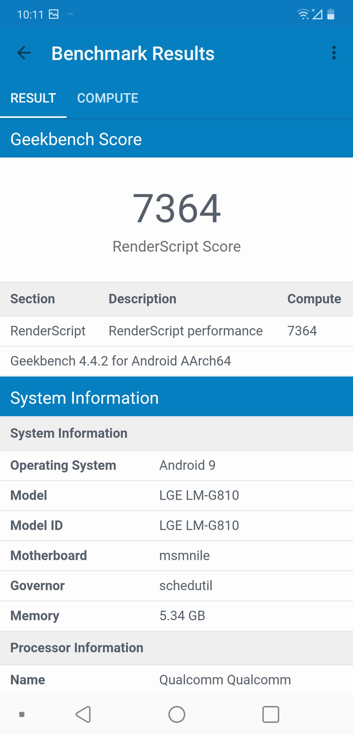Screen dimensions: 353x735
Task: Tap Geekbench 4.4.2 version text
Action: click(121, 361)
